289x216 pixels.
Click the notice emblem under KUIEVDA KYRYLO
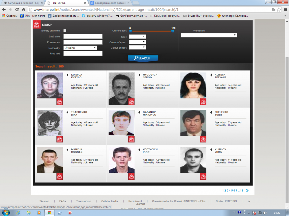click(60, 102)
